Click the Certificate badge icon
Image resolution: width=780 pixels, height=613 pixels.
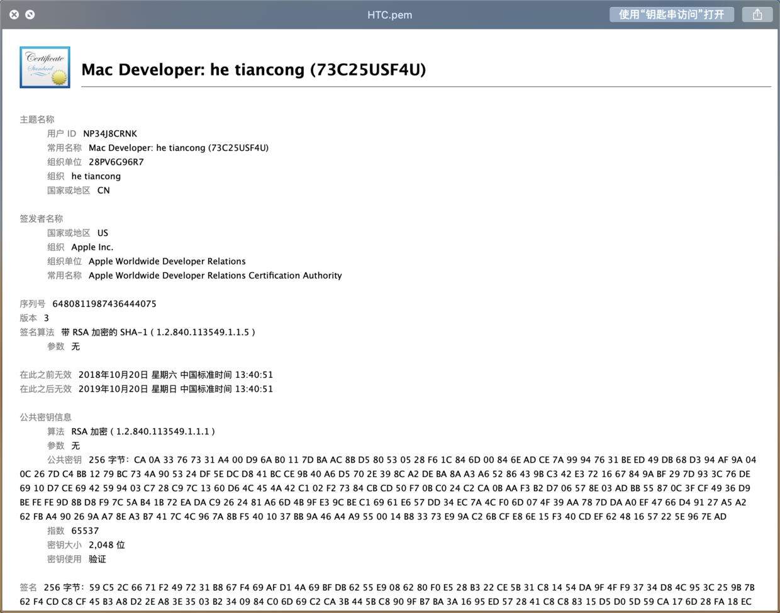point(45,67)
